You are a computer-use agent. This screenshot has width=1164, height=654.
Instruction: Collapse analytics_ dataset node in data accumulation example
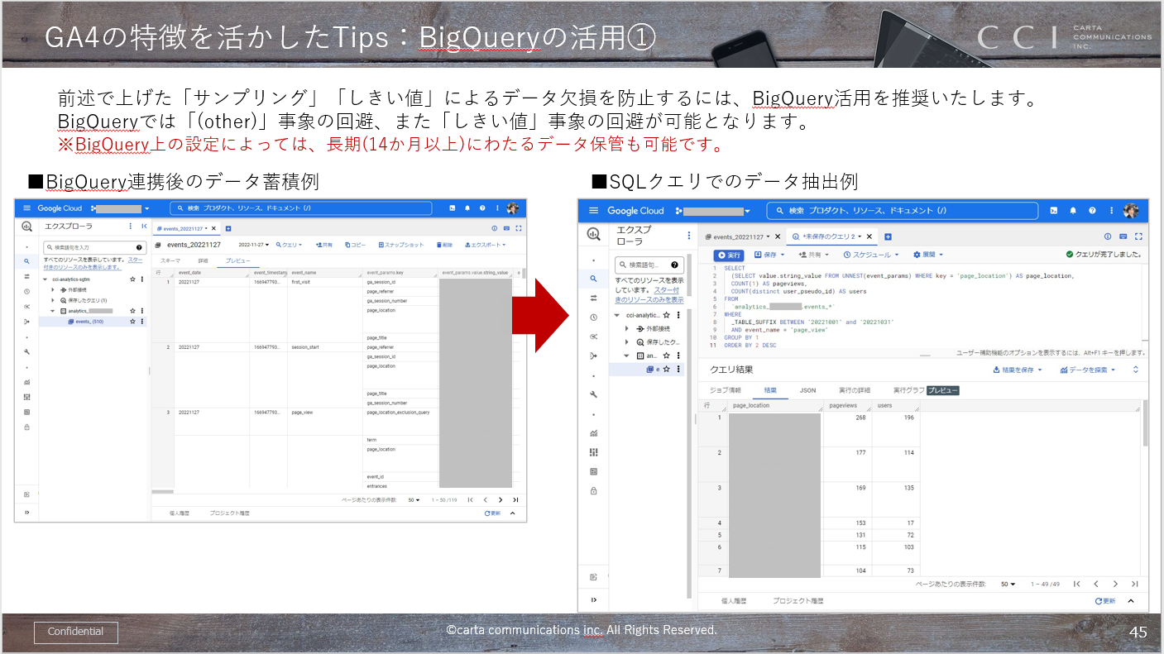pyautogui.click(x=53, y=311)
